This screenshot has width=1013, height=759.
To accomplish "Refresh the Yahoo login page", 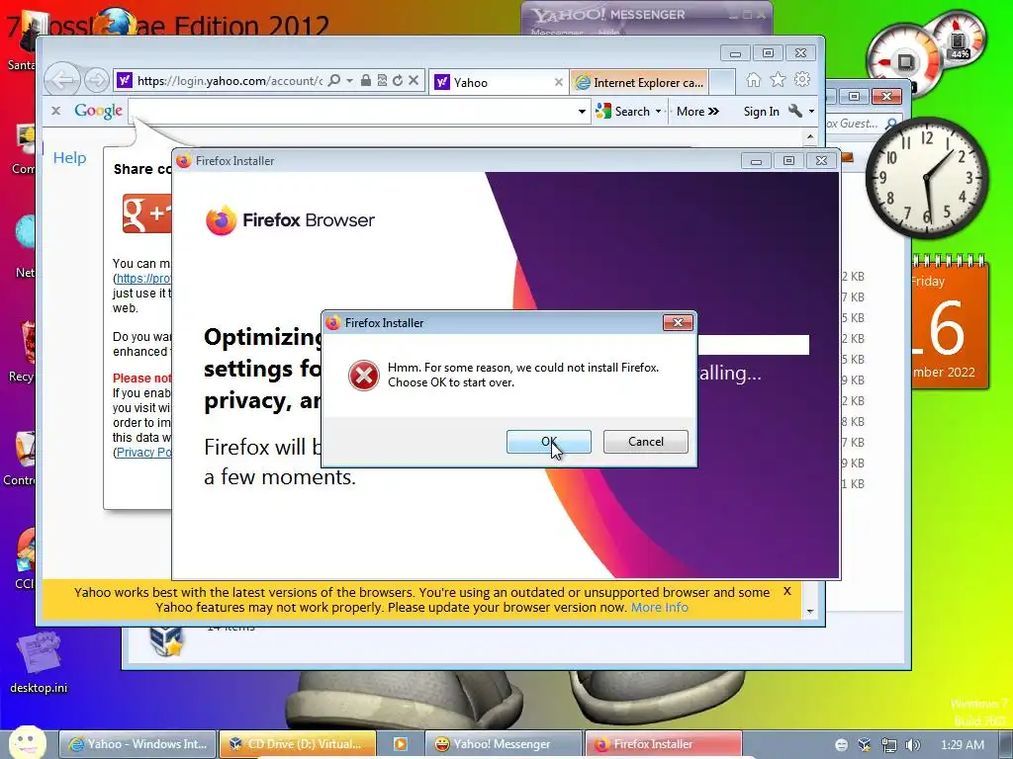I will coord(398,80).
